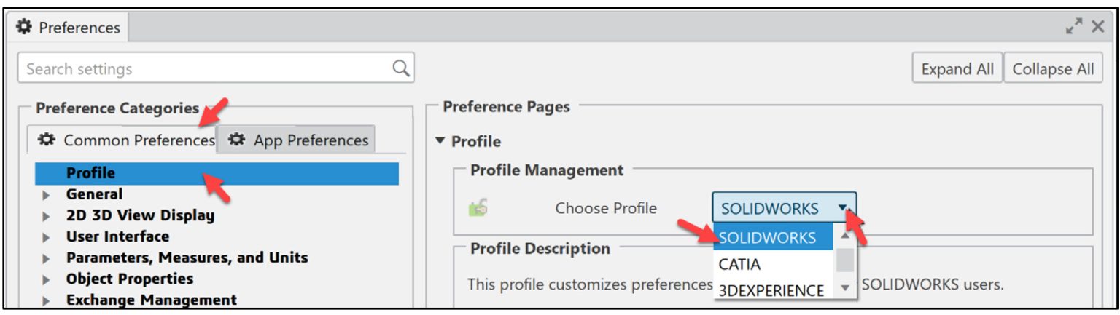This screenshot has width=1120, height=315.
Task: Click the profile management lock icon
Action: pyautogui.click(x=478, y=208)
